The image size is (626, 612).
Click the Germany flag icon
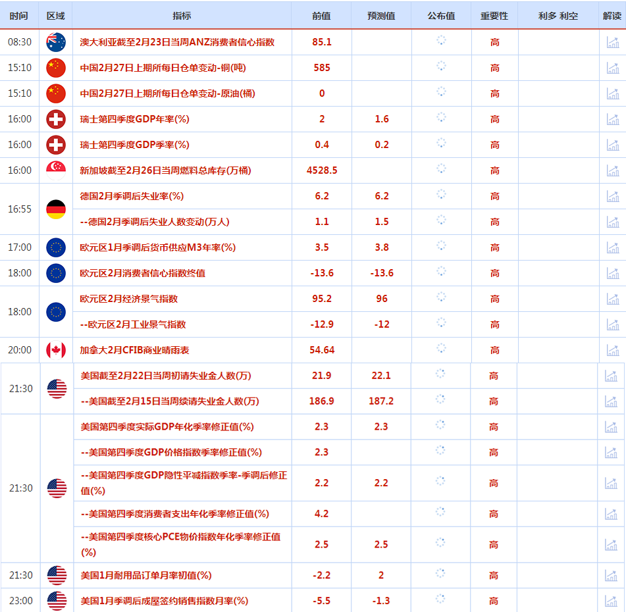pos(56,209)
